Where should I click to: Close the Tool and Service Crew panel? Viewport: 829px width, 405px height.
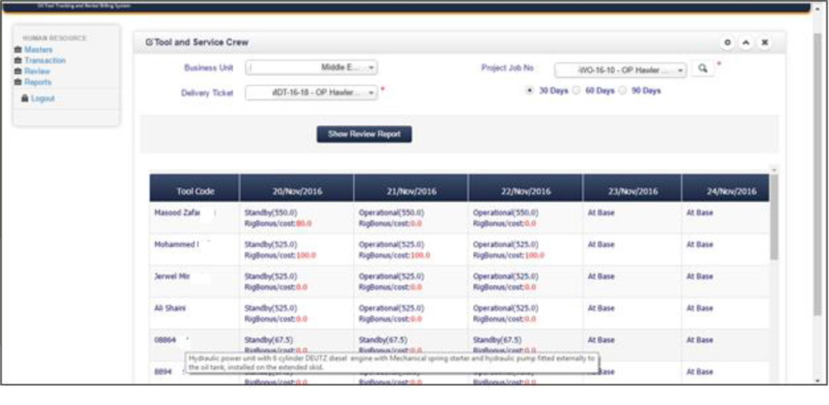(x=764, y=42)
